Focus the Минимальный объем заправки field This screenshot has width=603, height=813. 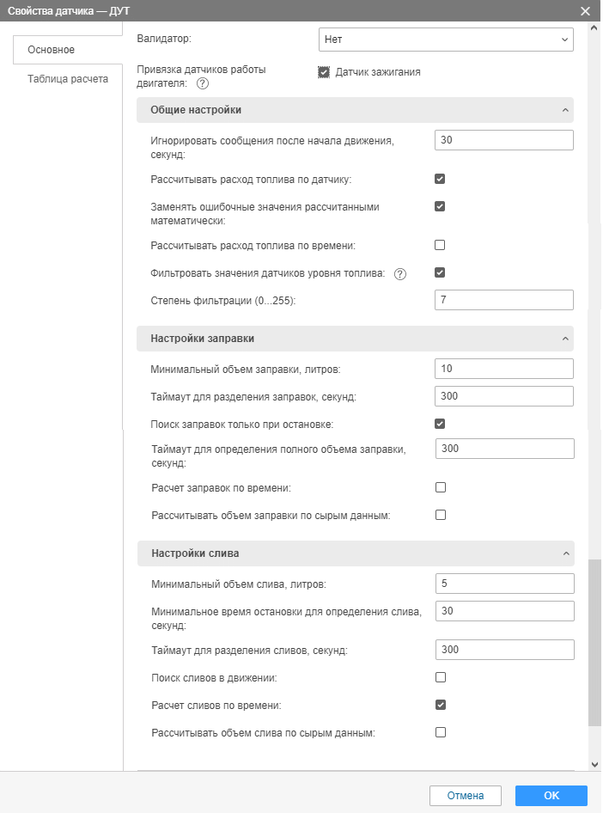pos(503,369)
